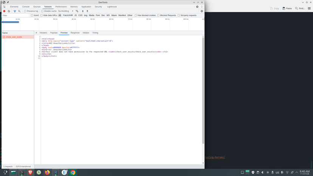Enable the Preserve log checkbox
The width and height of the screenshot is (313, 176).
[25, 11]
